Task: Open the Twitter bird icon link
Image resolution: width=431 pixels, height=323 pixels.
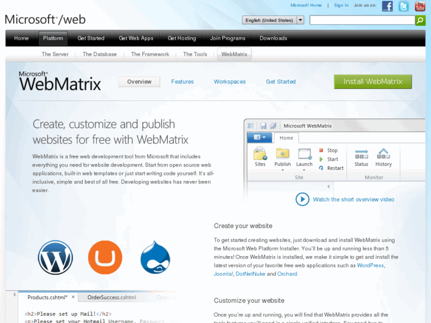Action: click(x=404, y=6)
